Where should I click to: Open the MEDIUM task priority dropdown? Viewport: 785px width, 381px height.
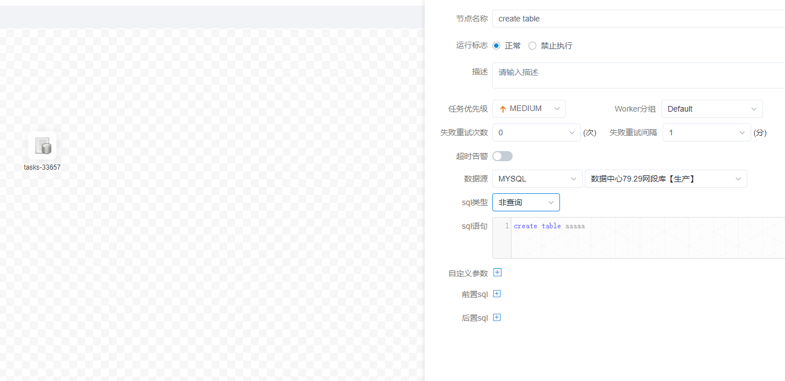pyautogui.click(x=529, y=109)
